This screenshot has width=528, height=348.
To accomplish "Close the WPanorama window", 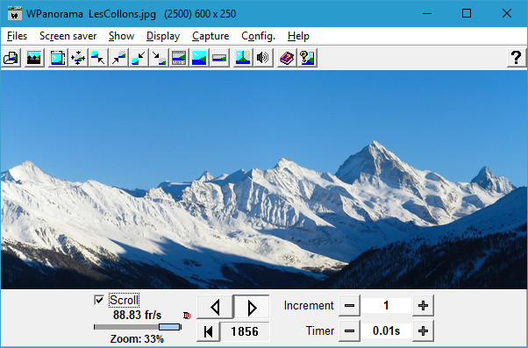I will point(506,13).
